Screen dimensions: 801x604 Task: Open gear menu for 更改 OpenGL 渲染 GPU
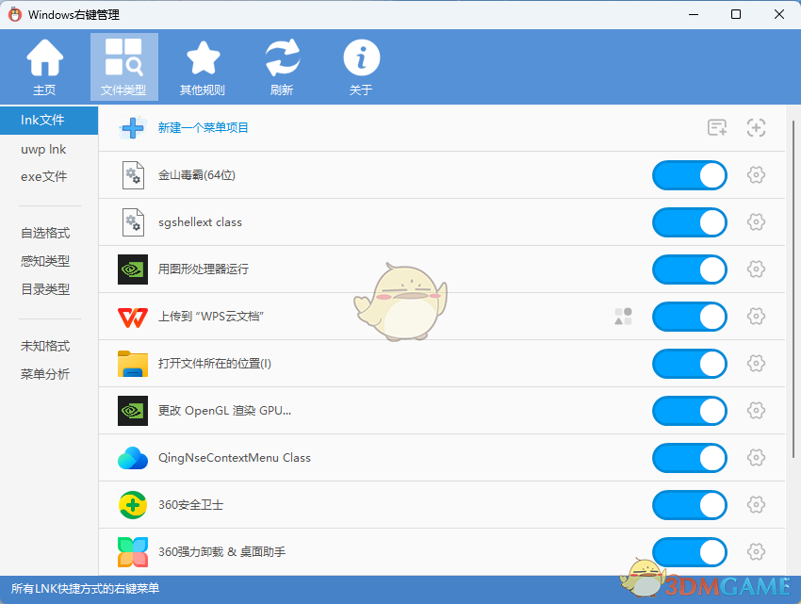click(756, 411)
